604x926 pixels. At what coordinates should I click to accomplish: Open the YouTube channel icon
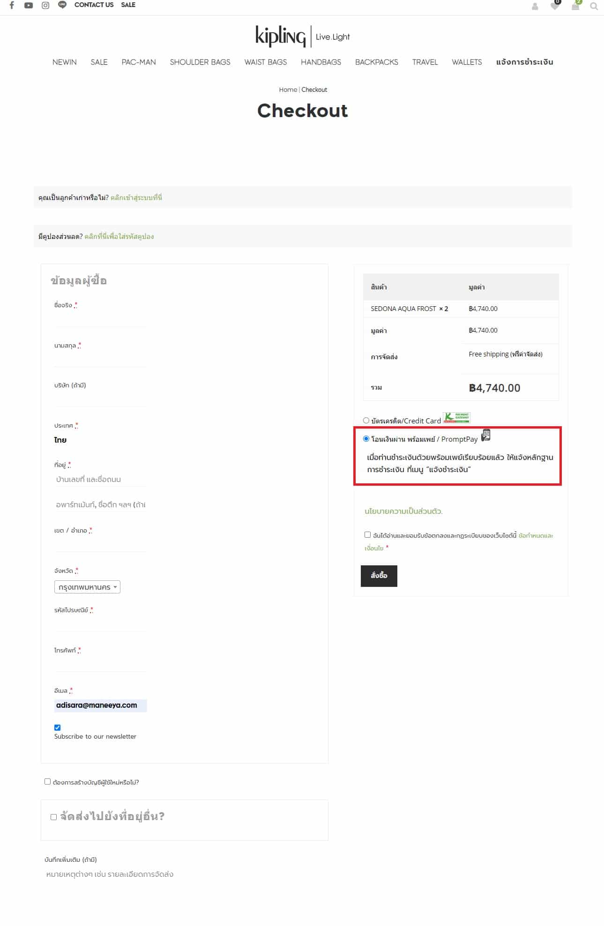click(x=29, y=5)
